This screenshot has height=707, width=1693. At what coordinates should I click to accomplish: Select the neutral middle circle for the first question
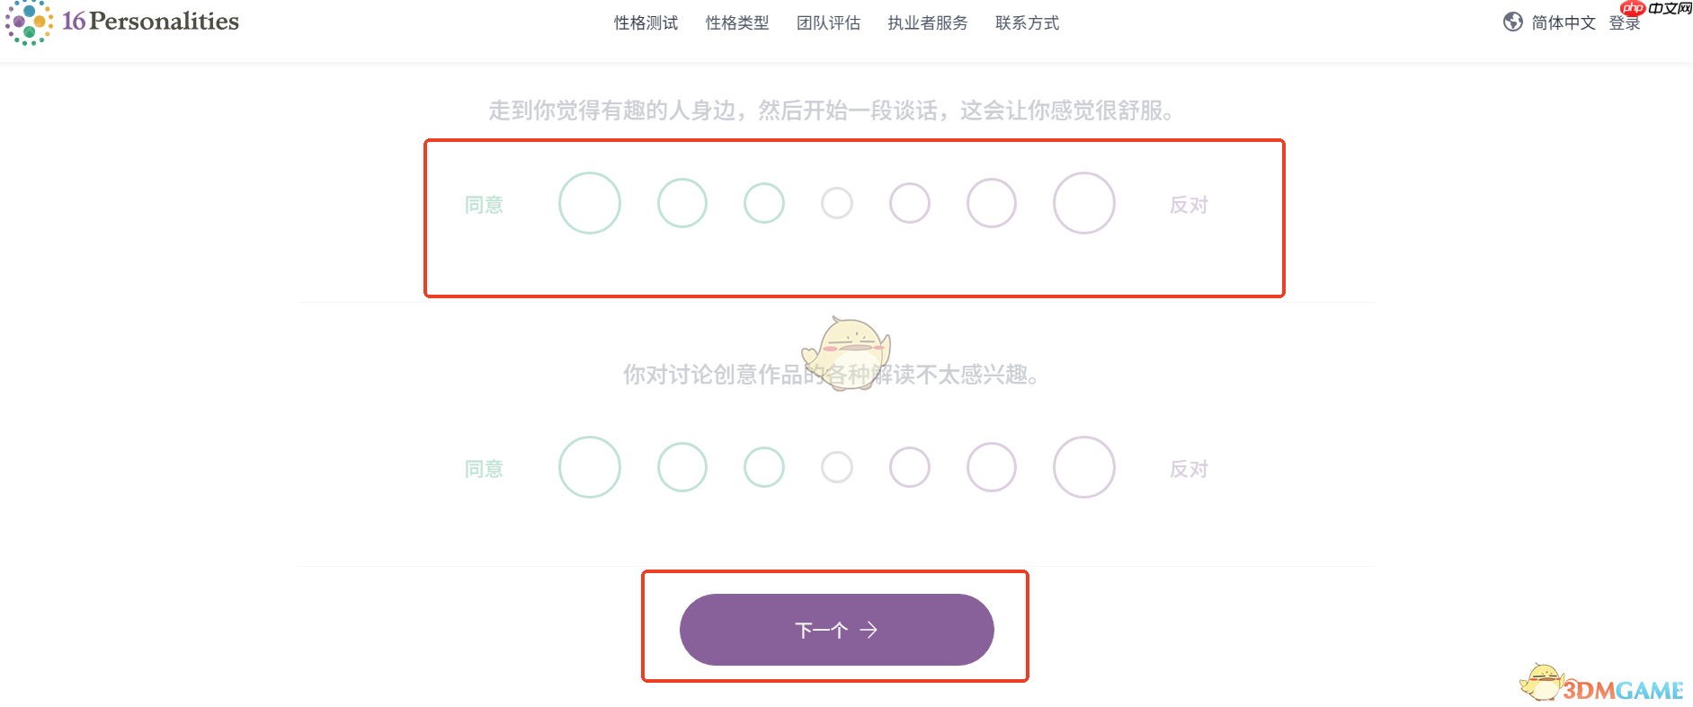[x=837, y=203]
